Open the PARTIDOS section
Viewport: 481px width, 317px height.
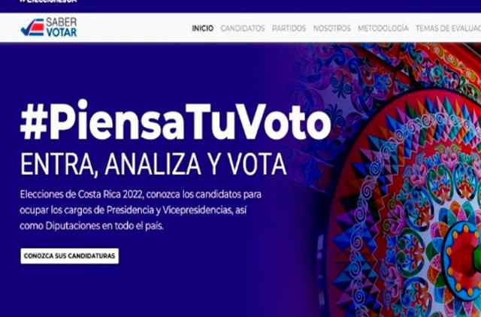(x=289, y=29)
